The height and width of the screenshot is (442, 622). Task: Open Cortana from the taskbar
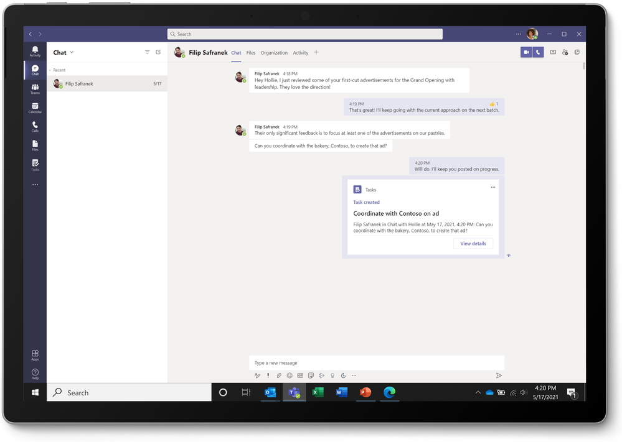[x=223, y=392]
